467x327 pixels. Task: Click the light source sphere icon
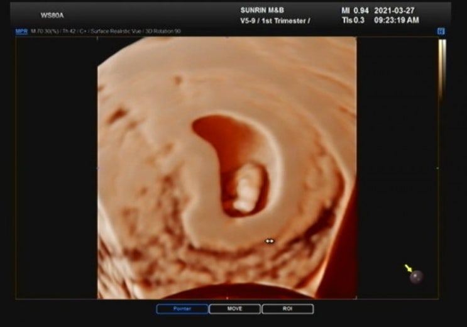[x=416, y=277]
